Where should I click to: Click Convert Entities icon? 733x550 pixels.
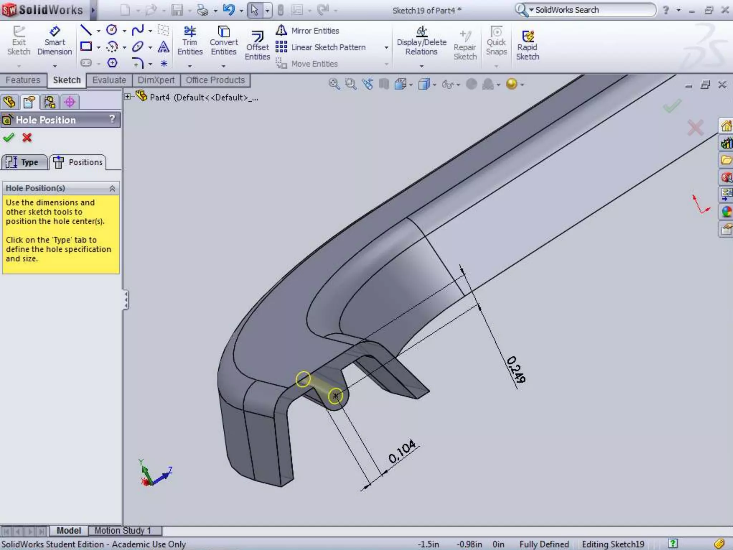click(x=224, y=41)
